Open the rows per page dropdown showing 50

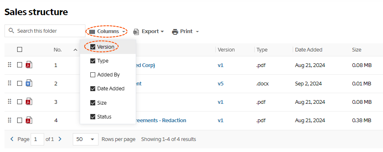(85, 139)
